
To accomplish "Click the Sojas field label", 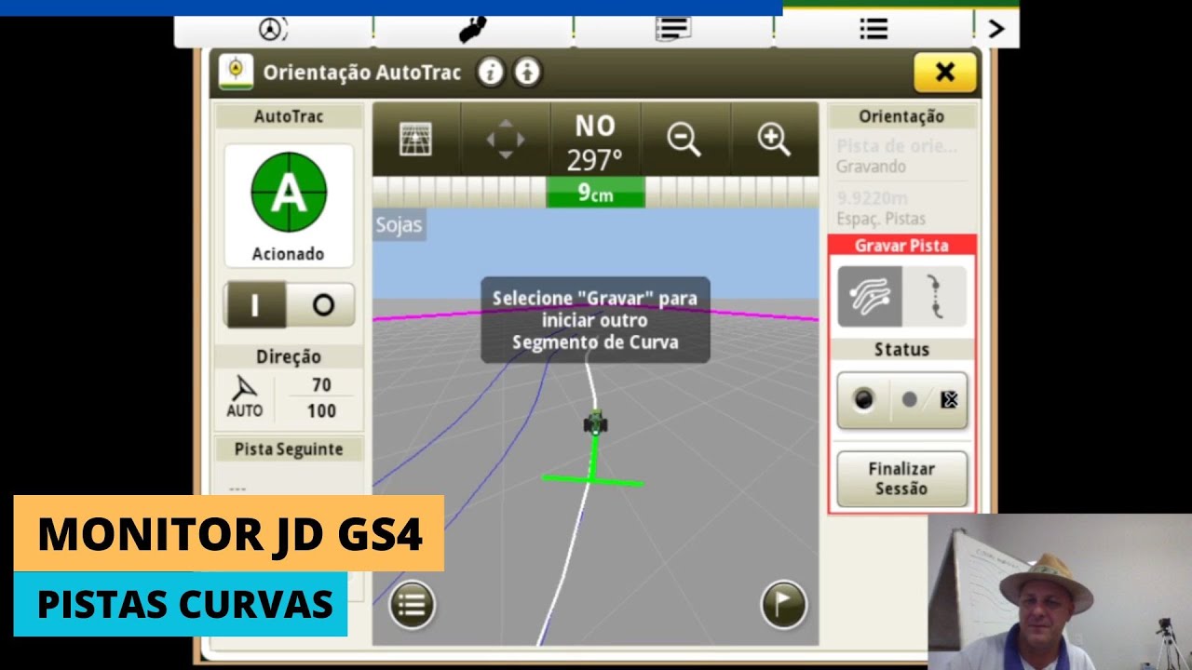I will pos(399,225).
